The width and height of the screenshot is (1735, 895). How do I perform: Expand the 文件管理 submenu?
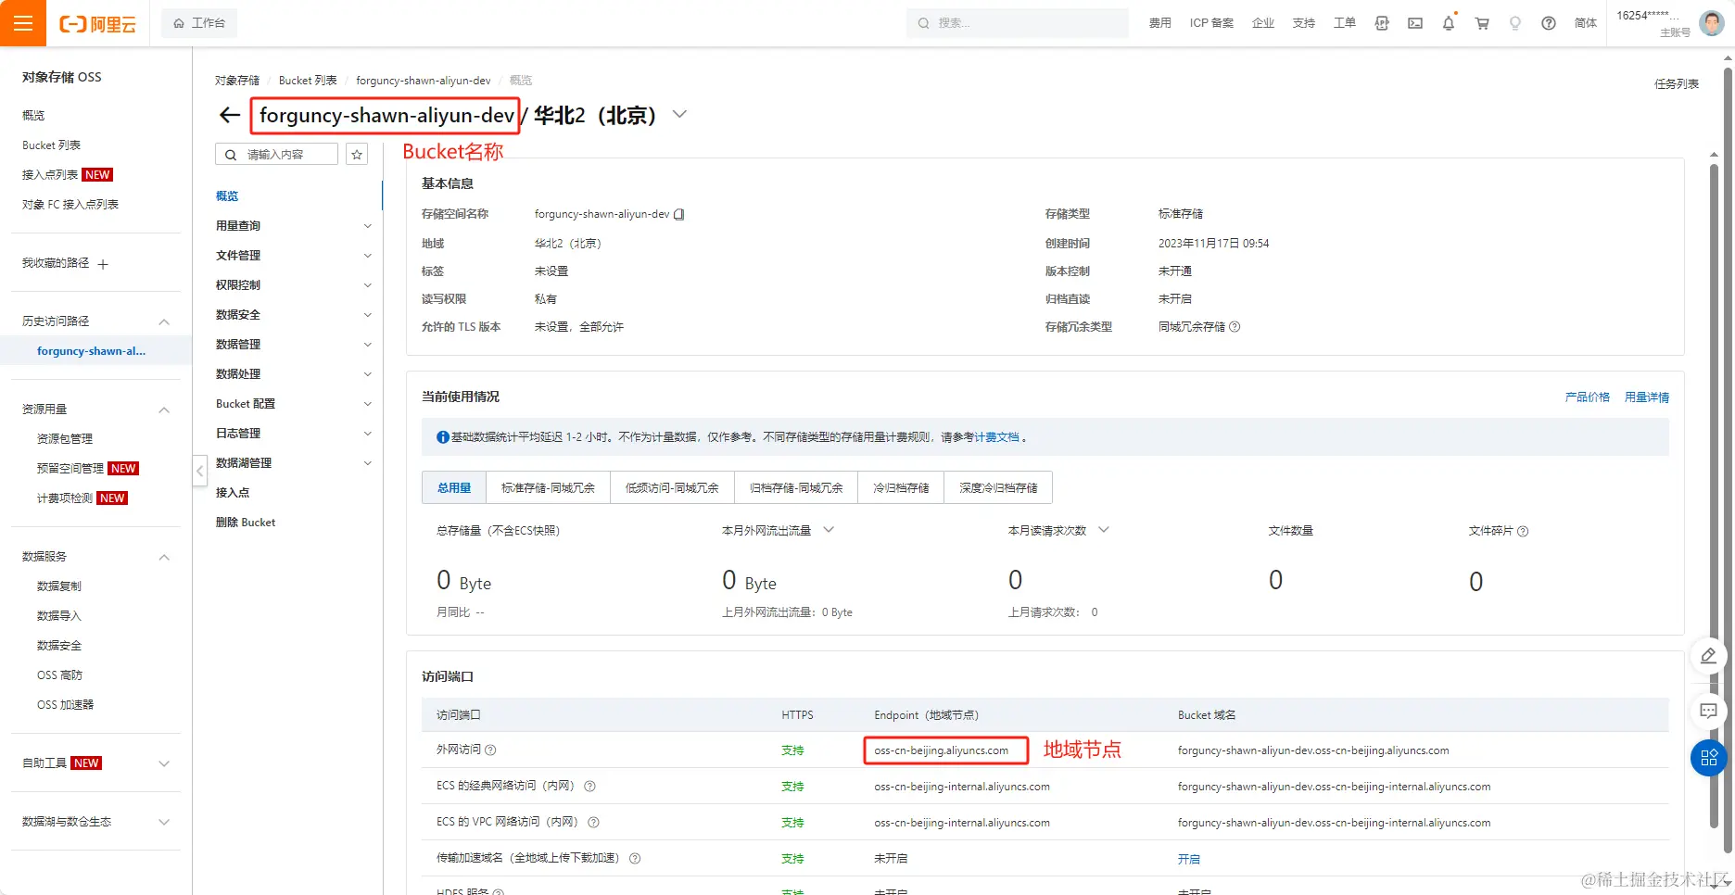click(367, 256)
